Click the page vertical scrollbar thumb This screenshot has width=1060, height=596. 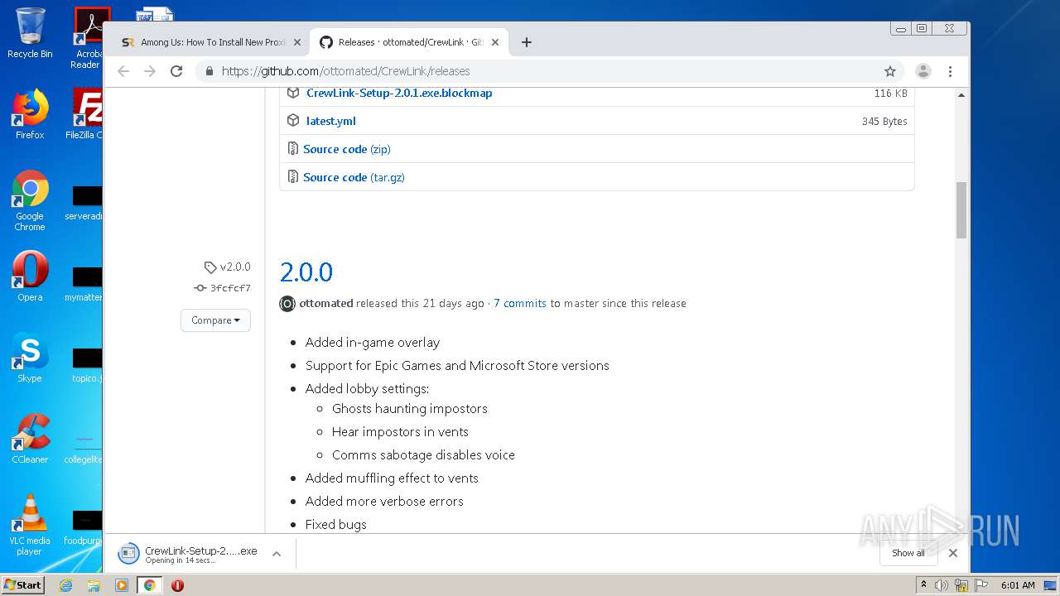(x=961, y=210)
